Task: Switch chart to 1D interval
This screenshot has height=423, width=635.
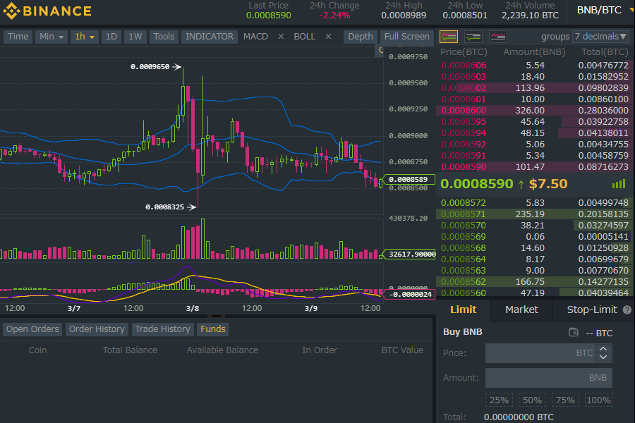Action: coord(111,37)
